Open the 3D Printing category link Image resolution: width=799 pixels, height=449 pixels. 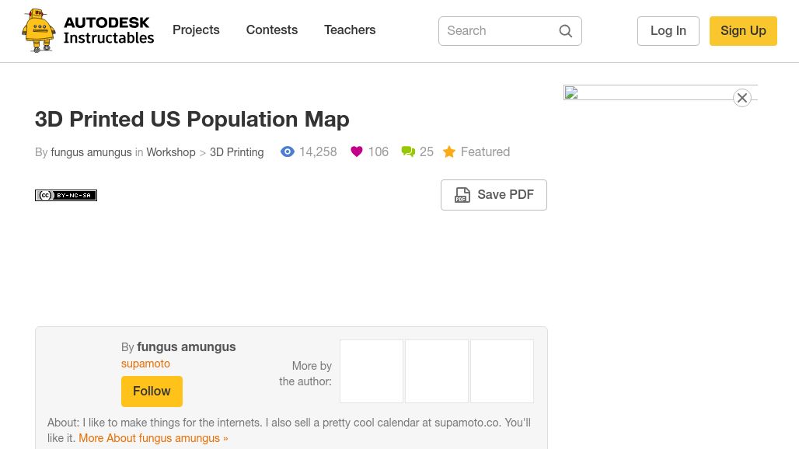pyautogui.click(x=237, y=152)
